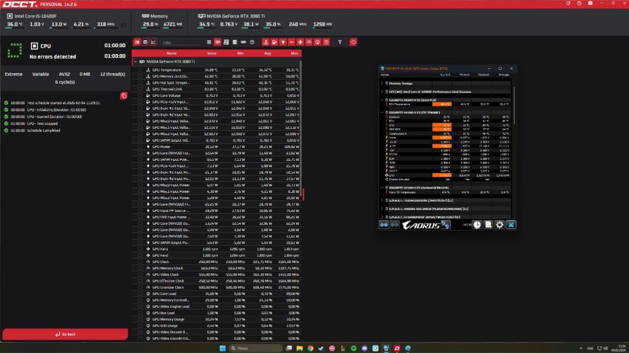Toggle the GPU sensors filter icon
Screen dimensions: 629x353
218,42
